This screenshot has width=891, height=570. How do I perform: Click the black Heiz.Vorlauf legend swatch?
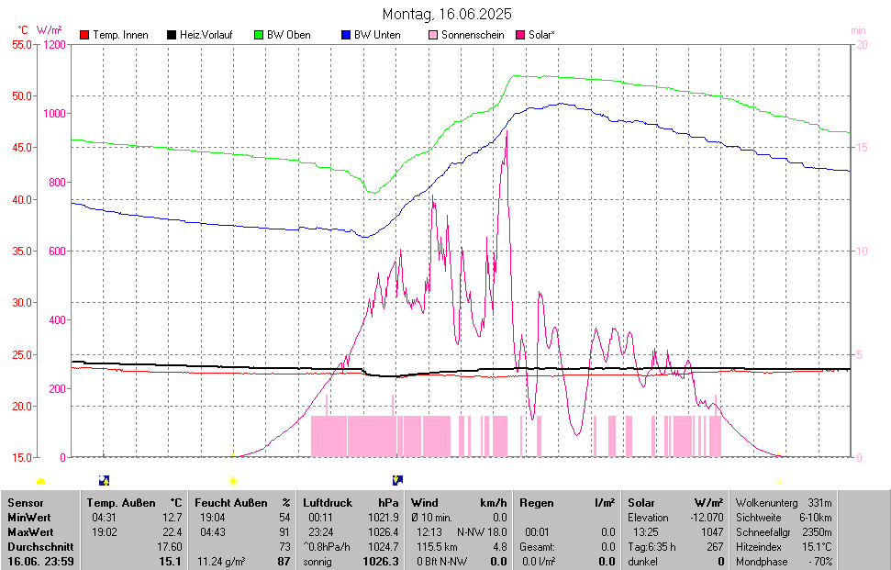point(171,35)
